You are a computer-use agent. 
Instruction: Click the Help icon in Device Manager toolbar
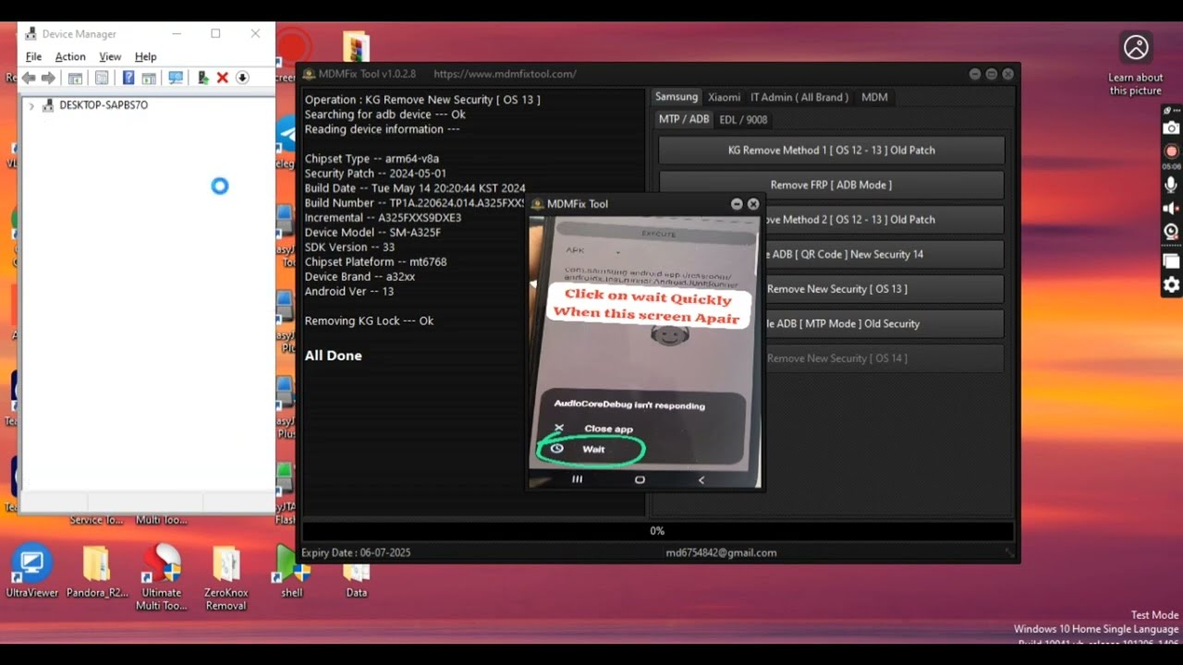[128, 78]
